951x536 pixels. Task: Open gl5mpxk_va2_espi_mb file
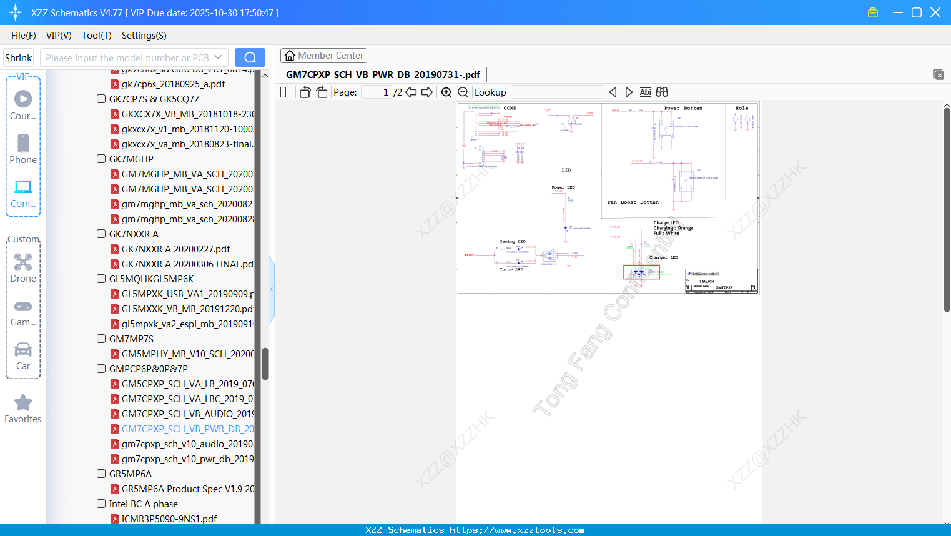[187, 324]
